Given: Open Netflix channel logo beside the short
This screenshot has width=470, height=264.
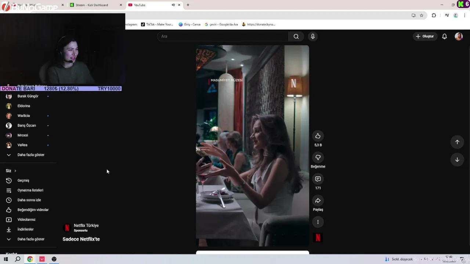Looking at the screenshot, I should pyautogui.click(x=318, y=238).
